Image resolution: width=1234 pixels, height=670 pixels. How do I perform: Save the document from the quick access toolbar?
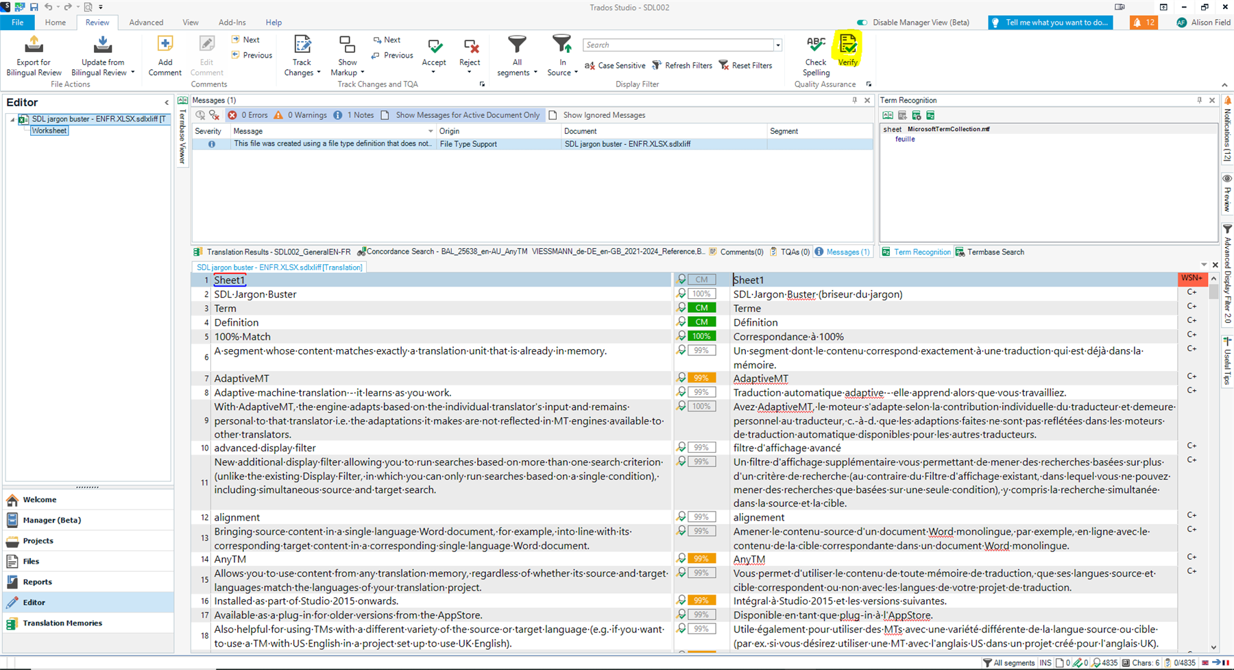click(34, 7)
